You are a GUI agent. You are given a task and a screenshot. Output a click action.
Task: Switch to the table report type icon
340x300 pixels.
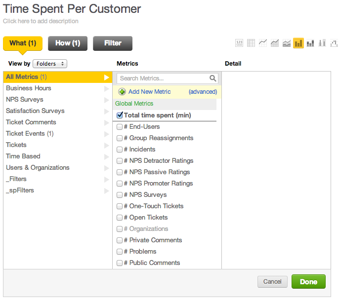[x=251, y=43]
